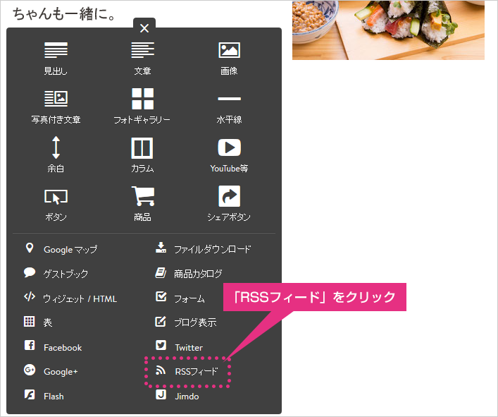
Task: Insert a 文章 text element
Action: pyautogui.click(x=142, y=59)
